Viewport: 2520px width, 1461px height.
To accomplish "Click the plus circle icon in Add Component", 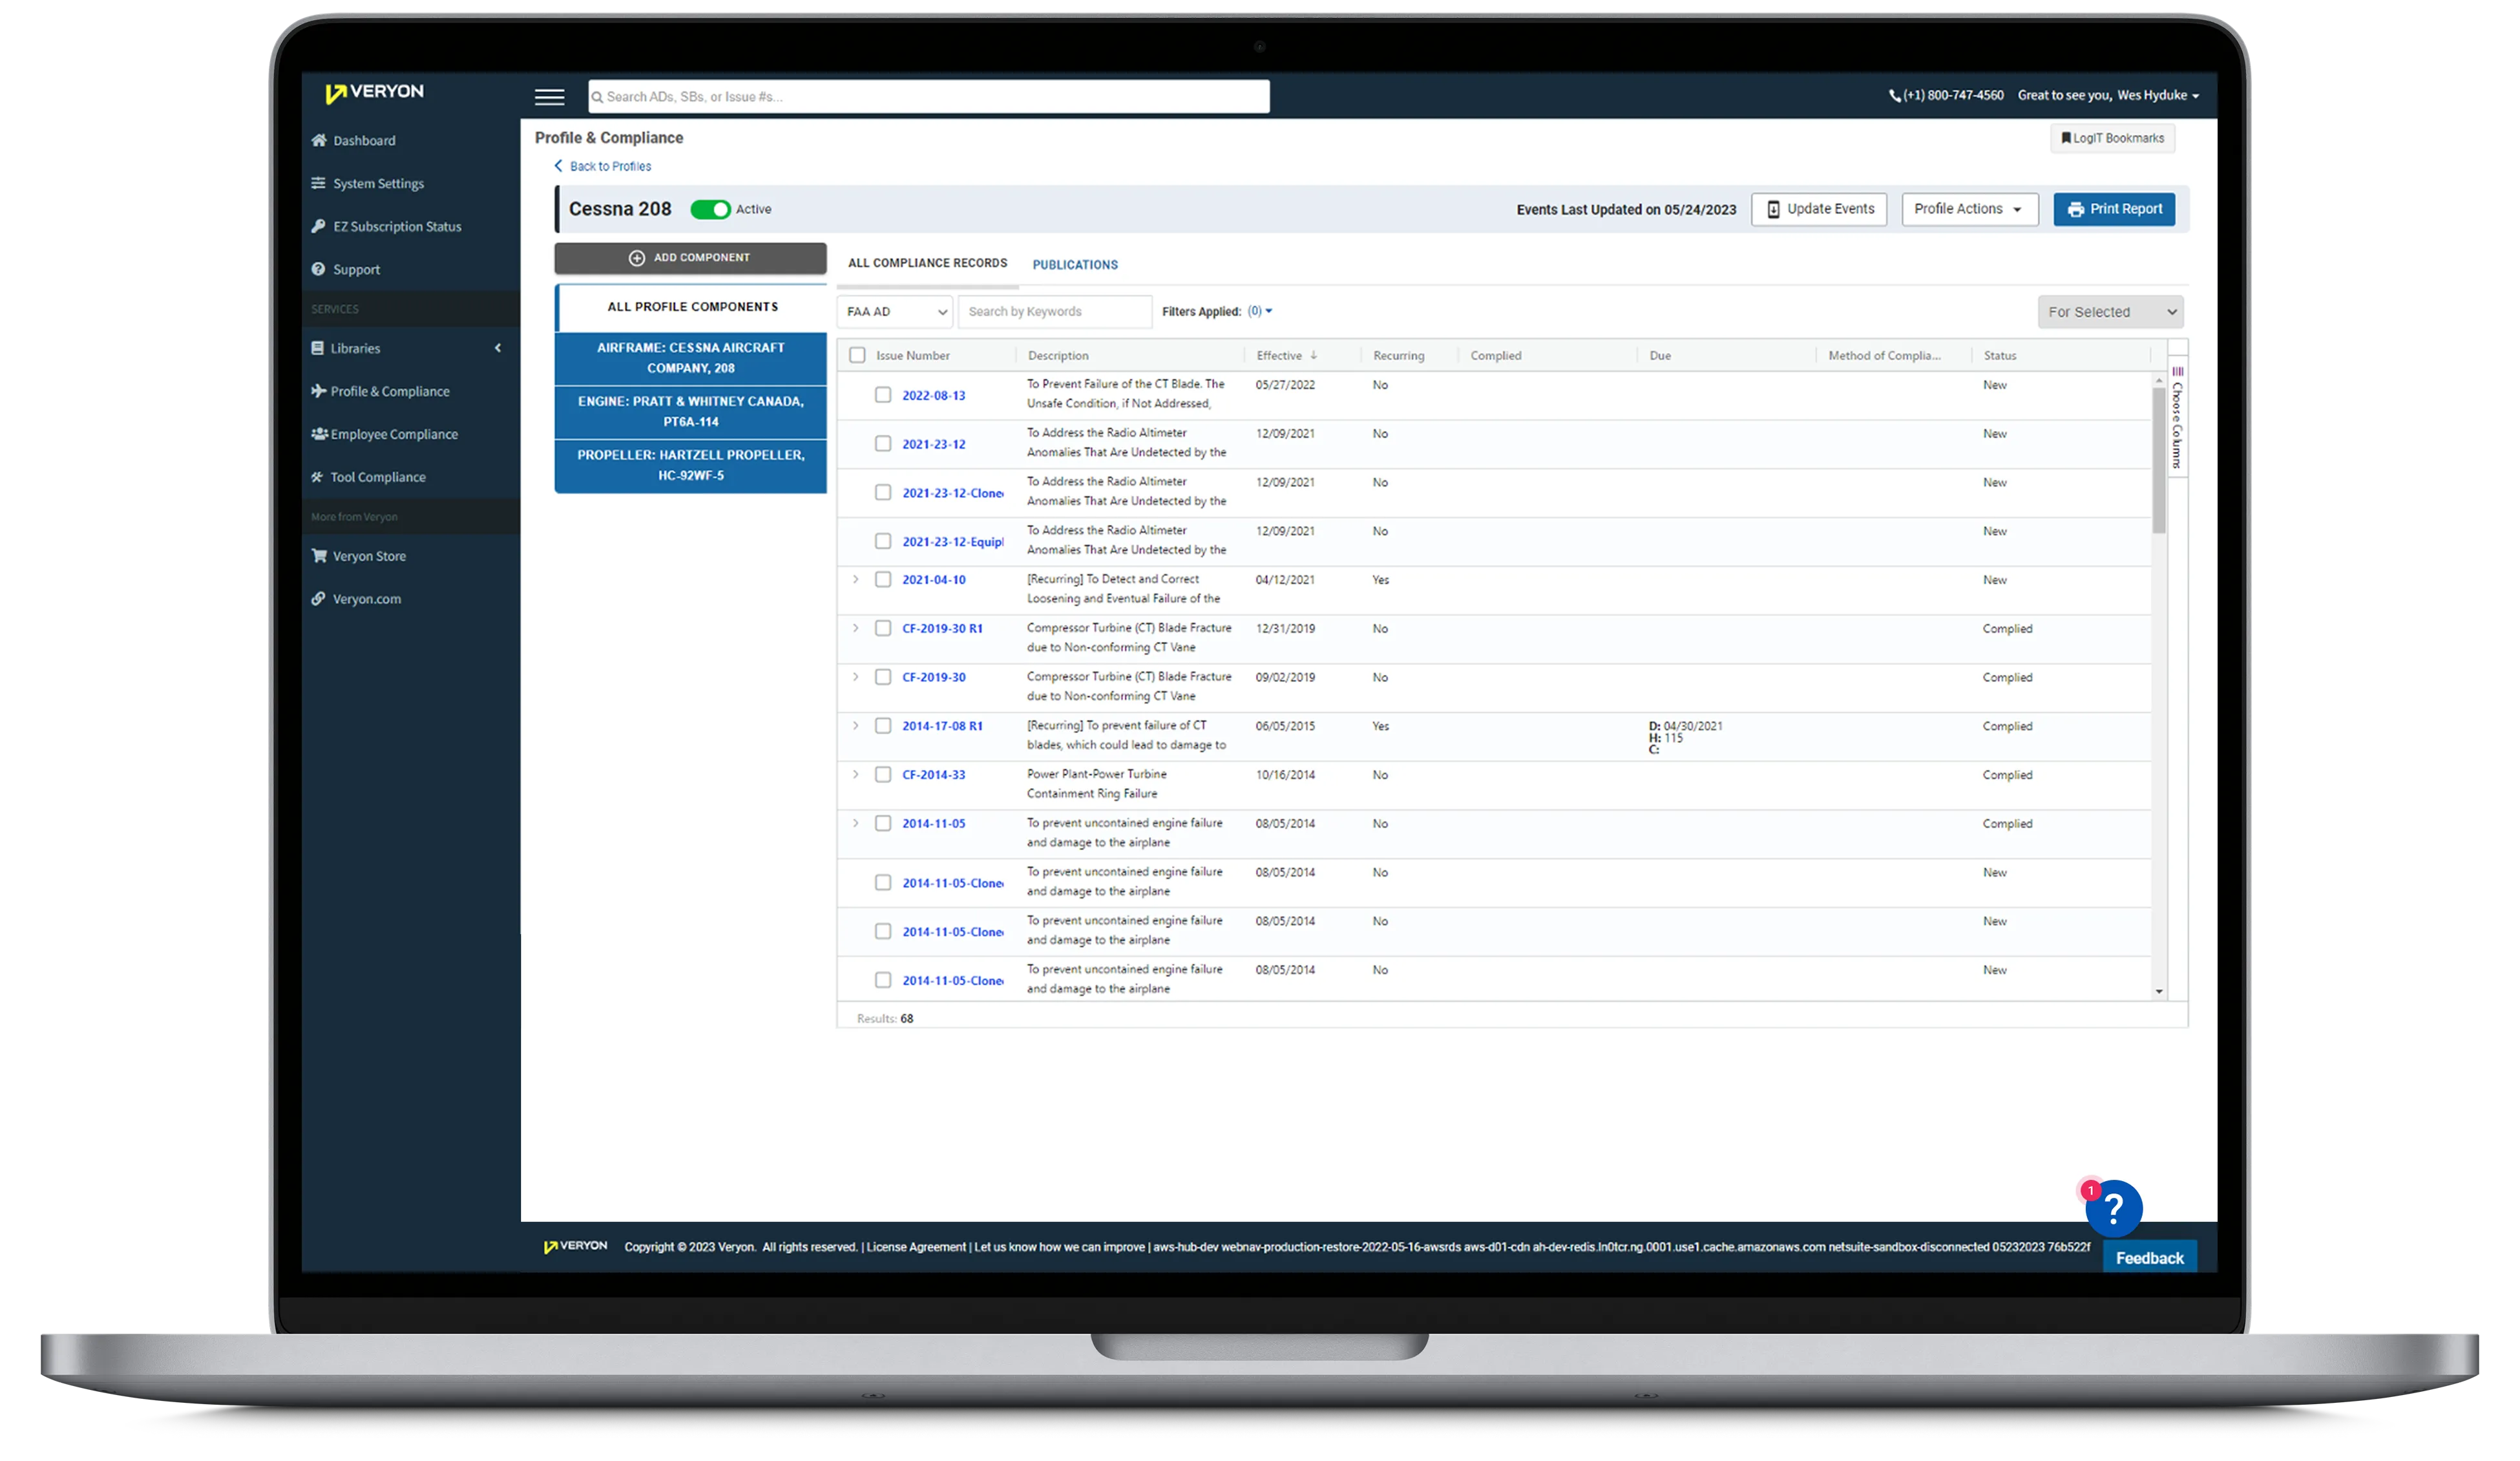I will (x=636, y=258).
